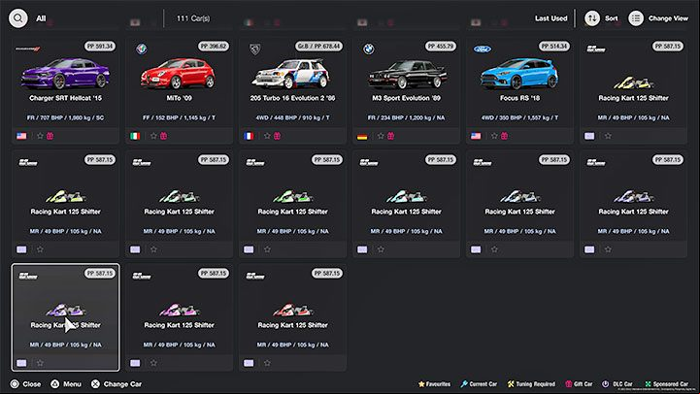Click the PP 591.34 badge
700x394 pixels.
(x=100, y=46)
